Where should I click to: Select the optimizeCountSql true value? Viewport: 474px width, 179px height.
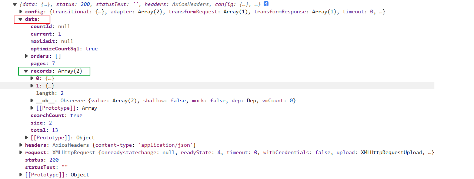click(x=91, y=49)
